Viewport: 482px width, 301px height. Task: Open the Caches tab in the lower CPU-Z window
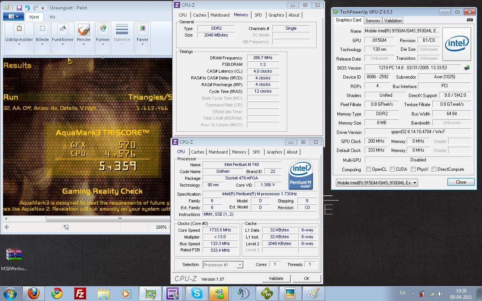click(x=197, y=152)
